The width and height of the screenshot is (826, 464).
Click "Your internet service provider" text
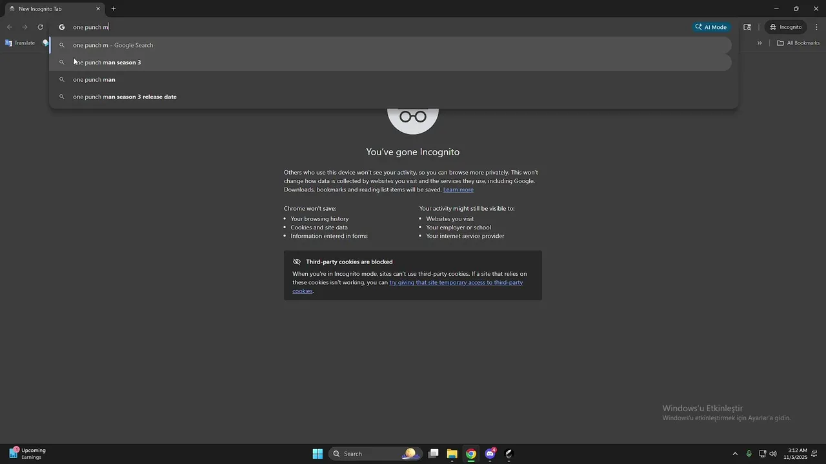click(x=465, y=236)
